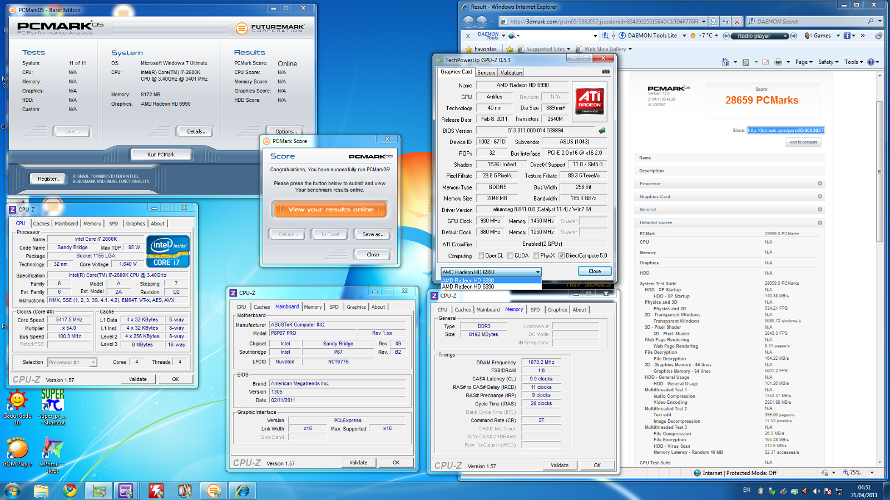The width and height of the screenshot is (890, 500).
Task: Open GOM Player desktop icon
Action: [17, 452]
